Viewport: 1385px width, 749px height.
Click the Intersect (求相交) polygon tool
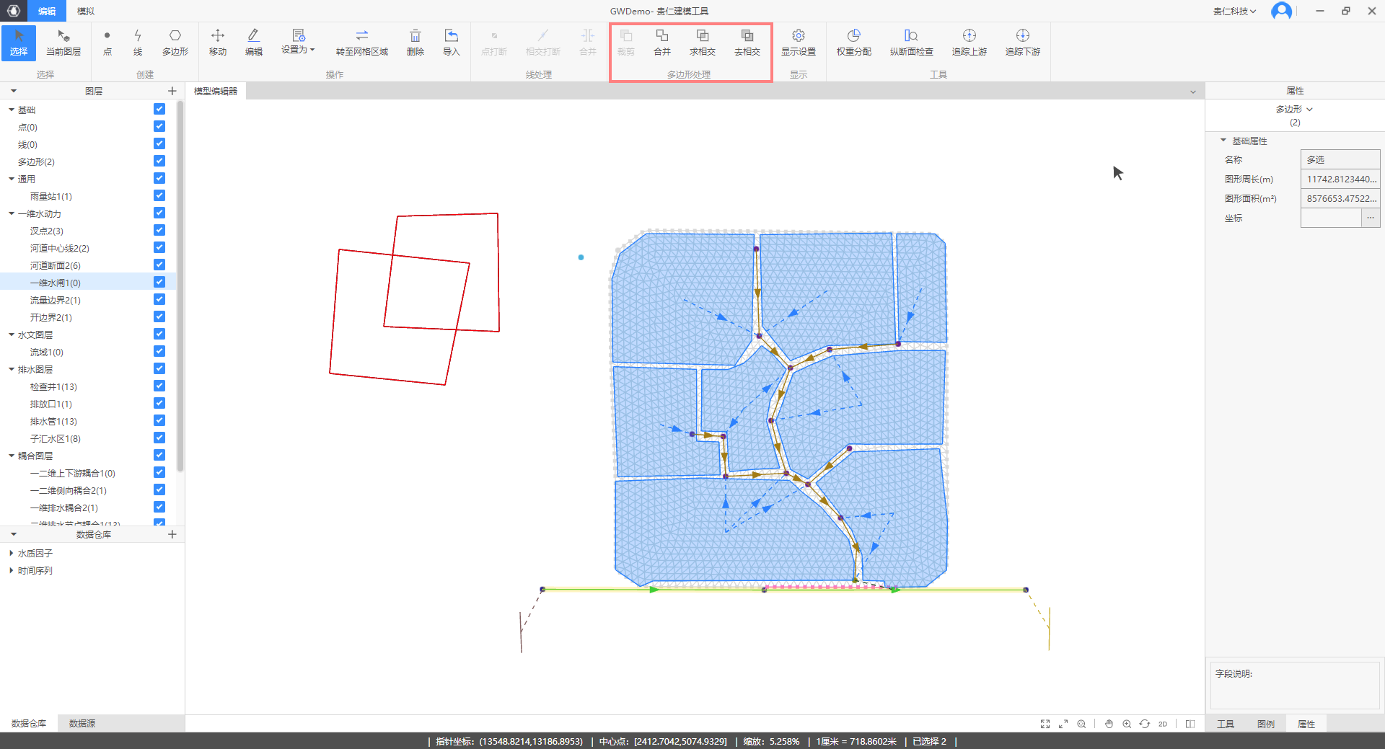click(702, 42)
